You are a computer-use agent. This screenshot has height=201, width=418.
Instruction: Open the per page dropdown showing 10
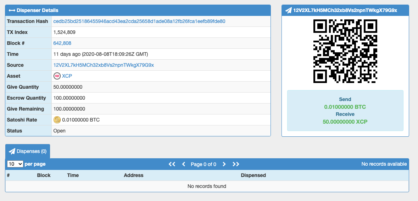pyautogui.click(x=15, y=164)
